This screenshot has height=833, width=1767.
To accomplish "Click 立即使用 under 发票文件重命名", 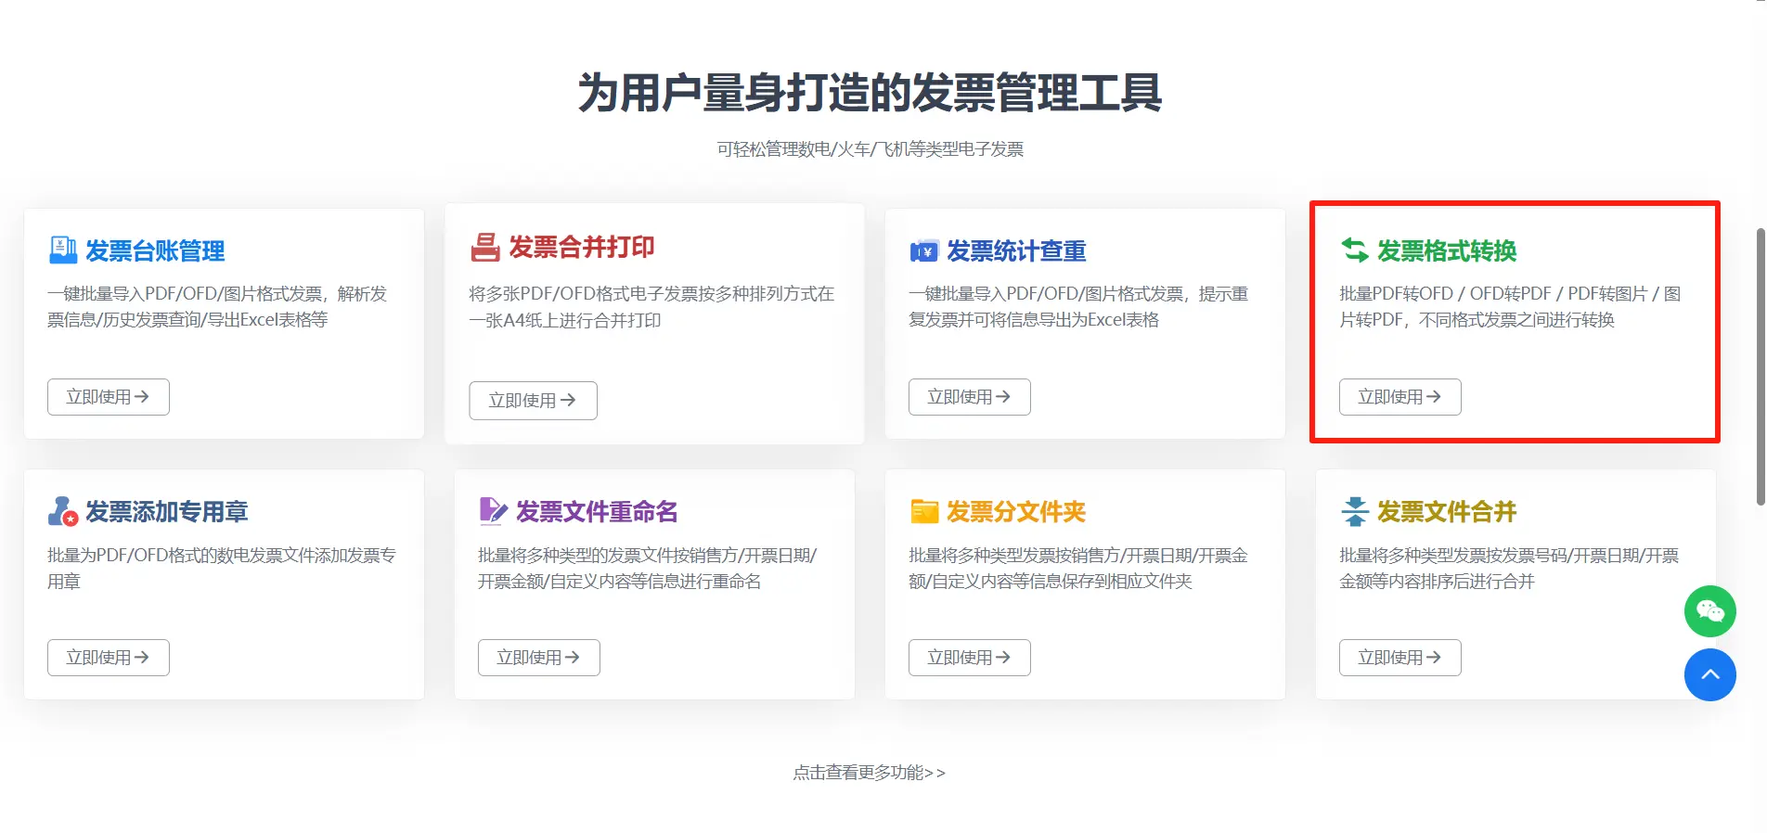I will (538, 658).
